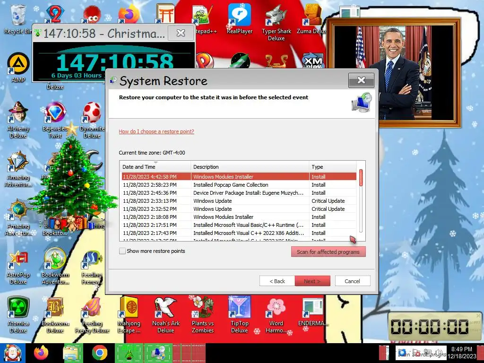Open the Recycle Bin desktop icon

tap(17, 18)
